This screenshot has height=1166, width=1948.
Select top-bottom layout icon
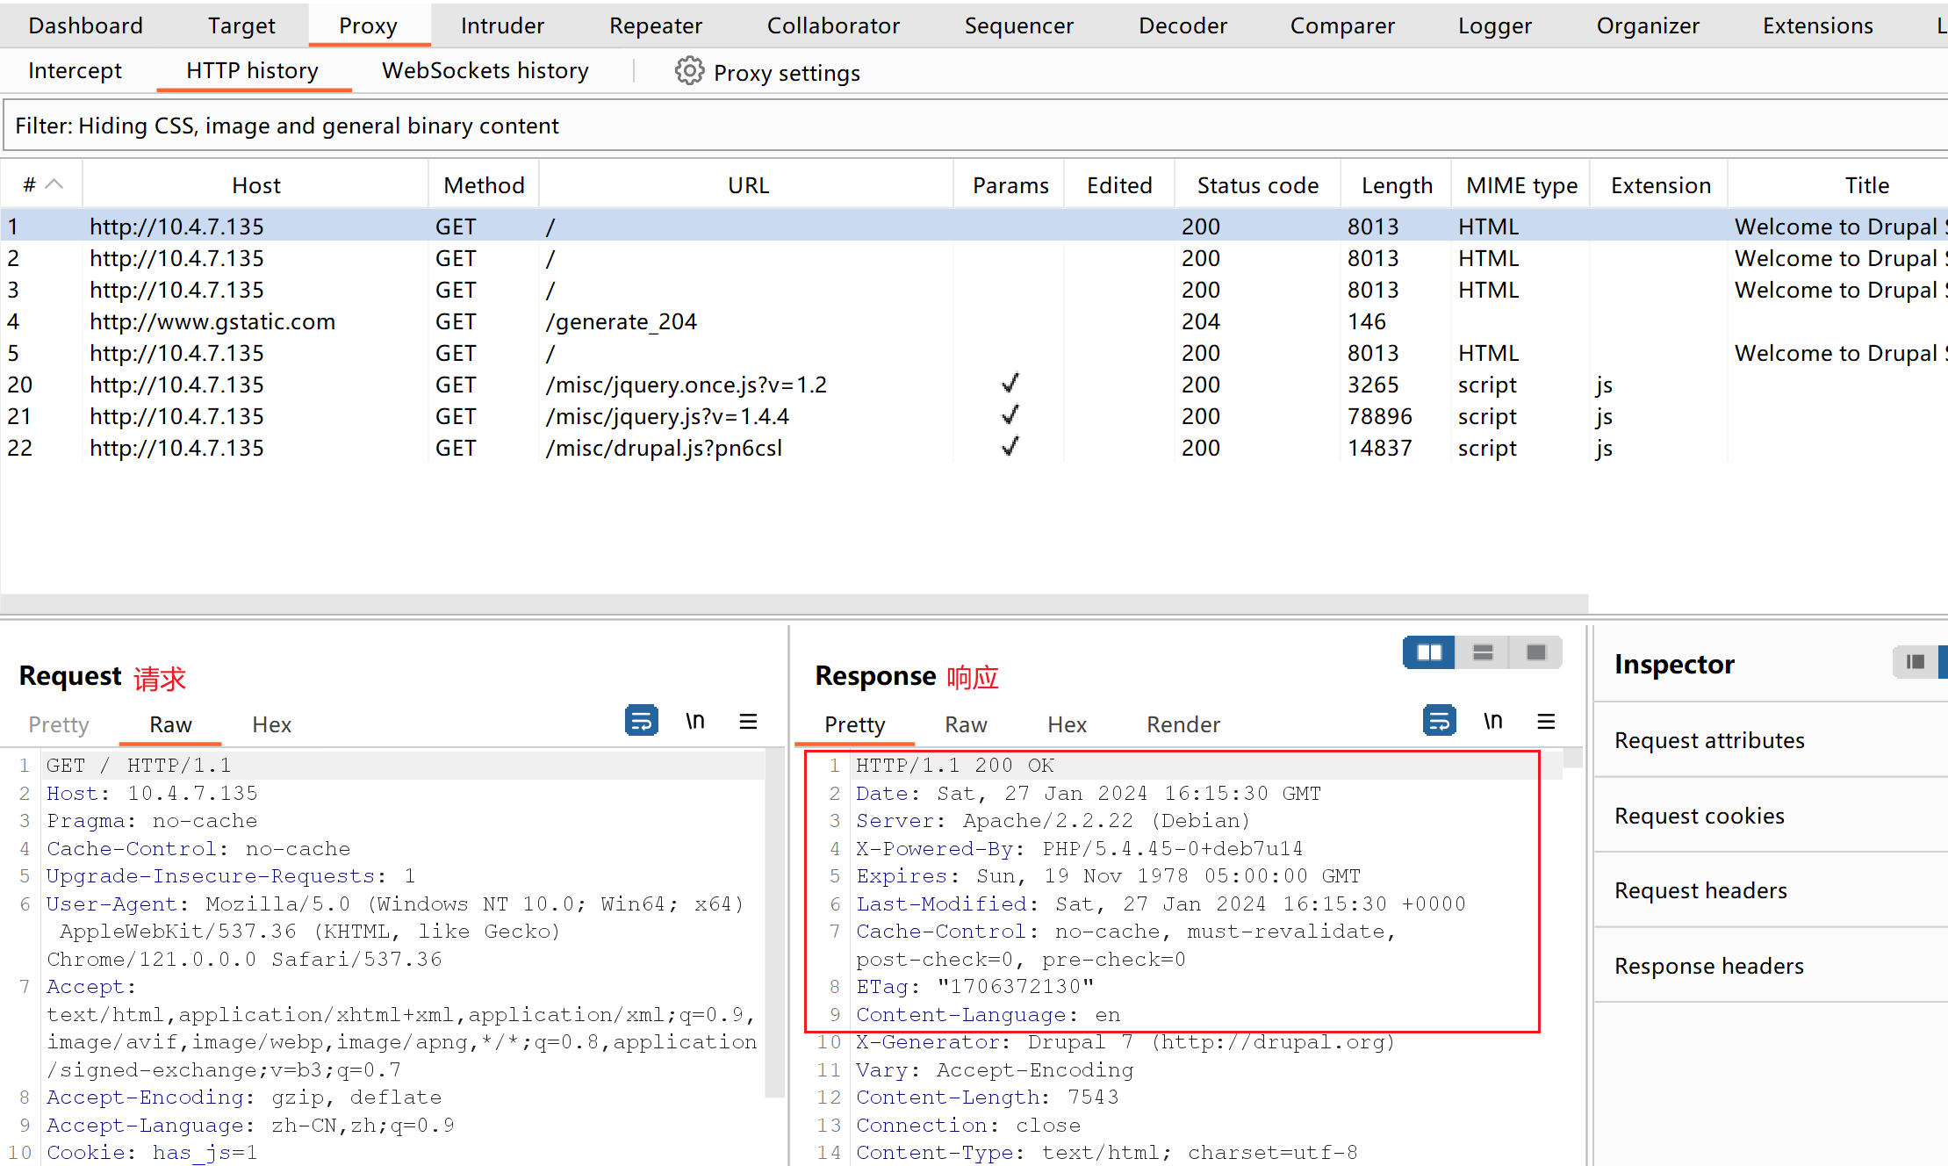point(1483,652)
